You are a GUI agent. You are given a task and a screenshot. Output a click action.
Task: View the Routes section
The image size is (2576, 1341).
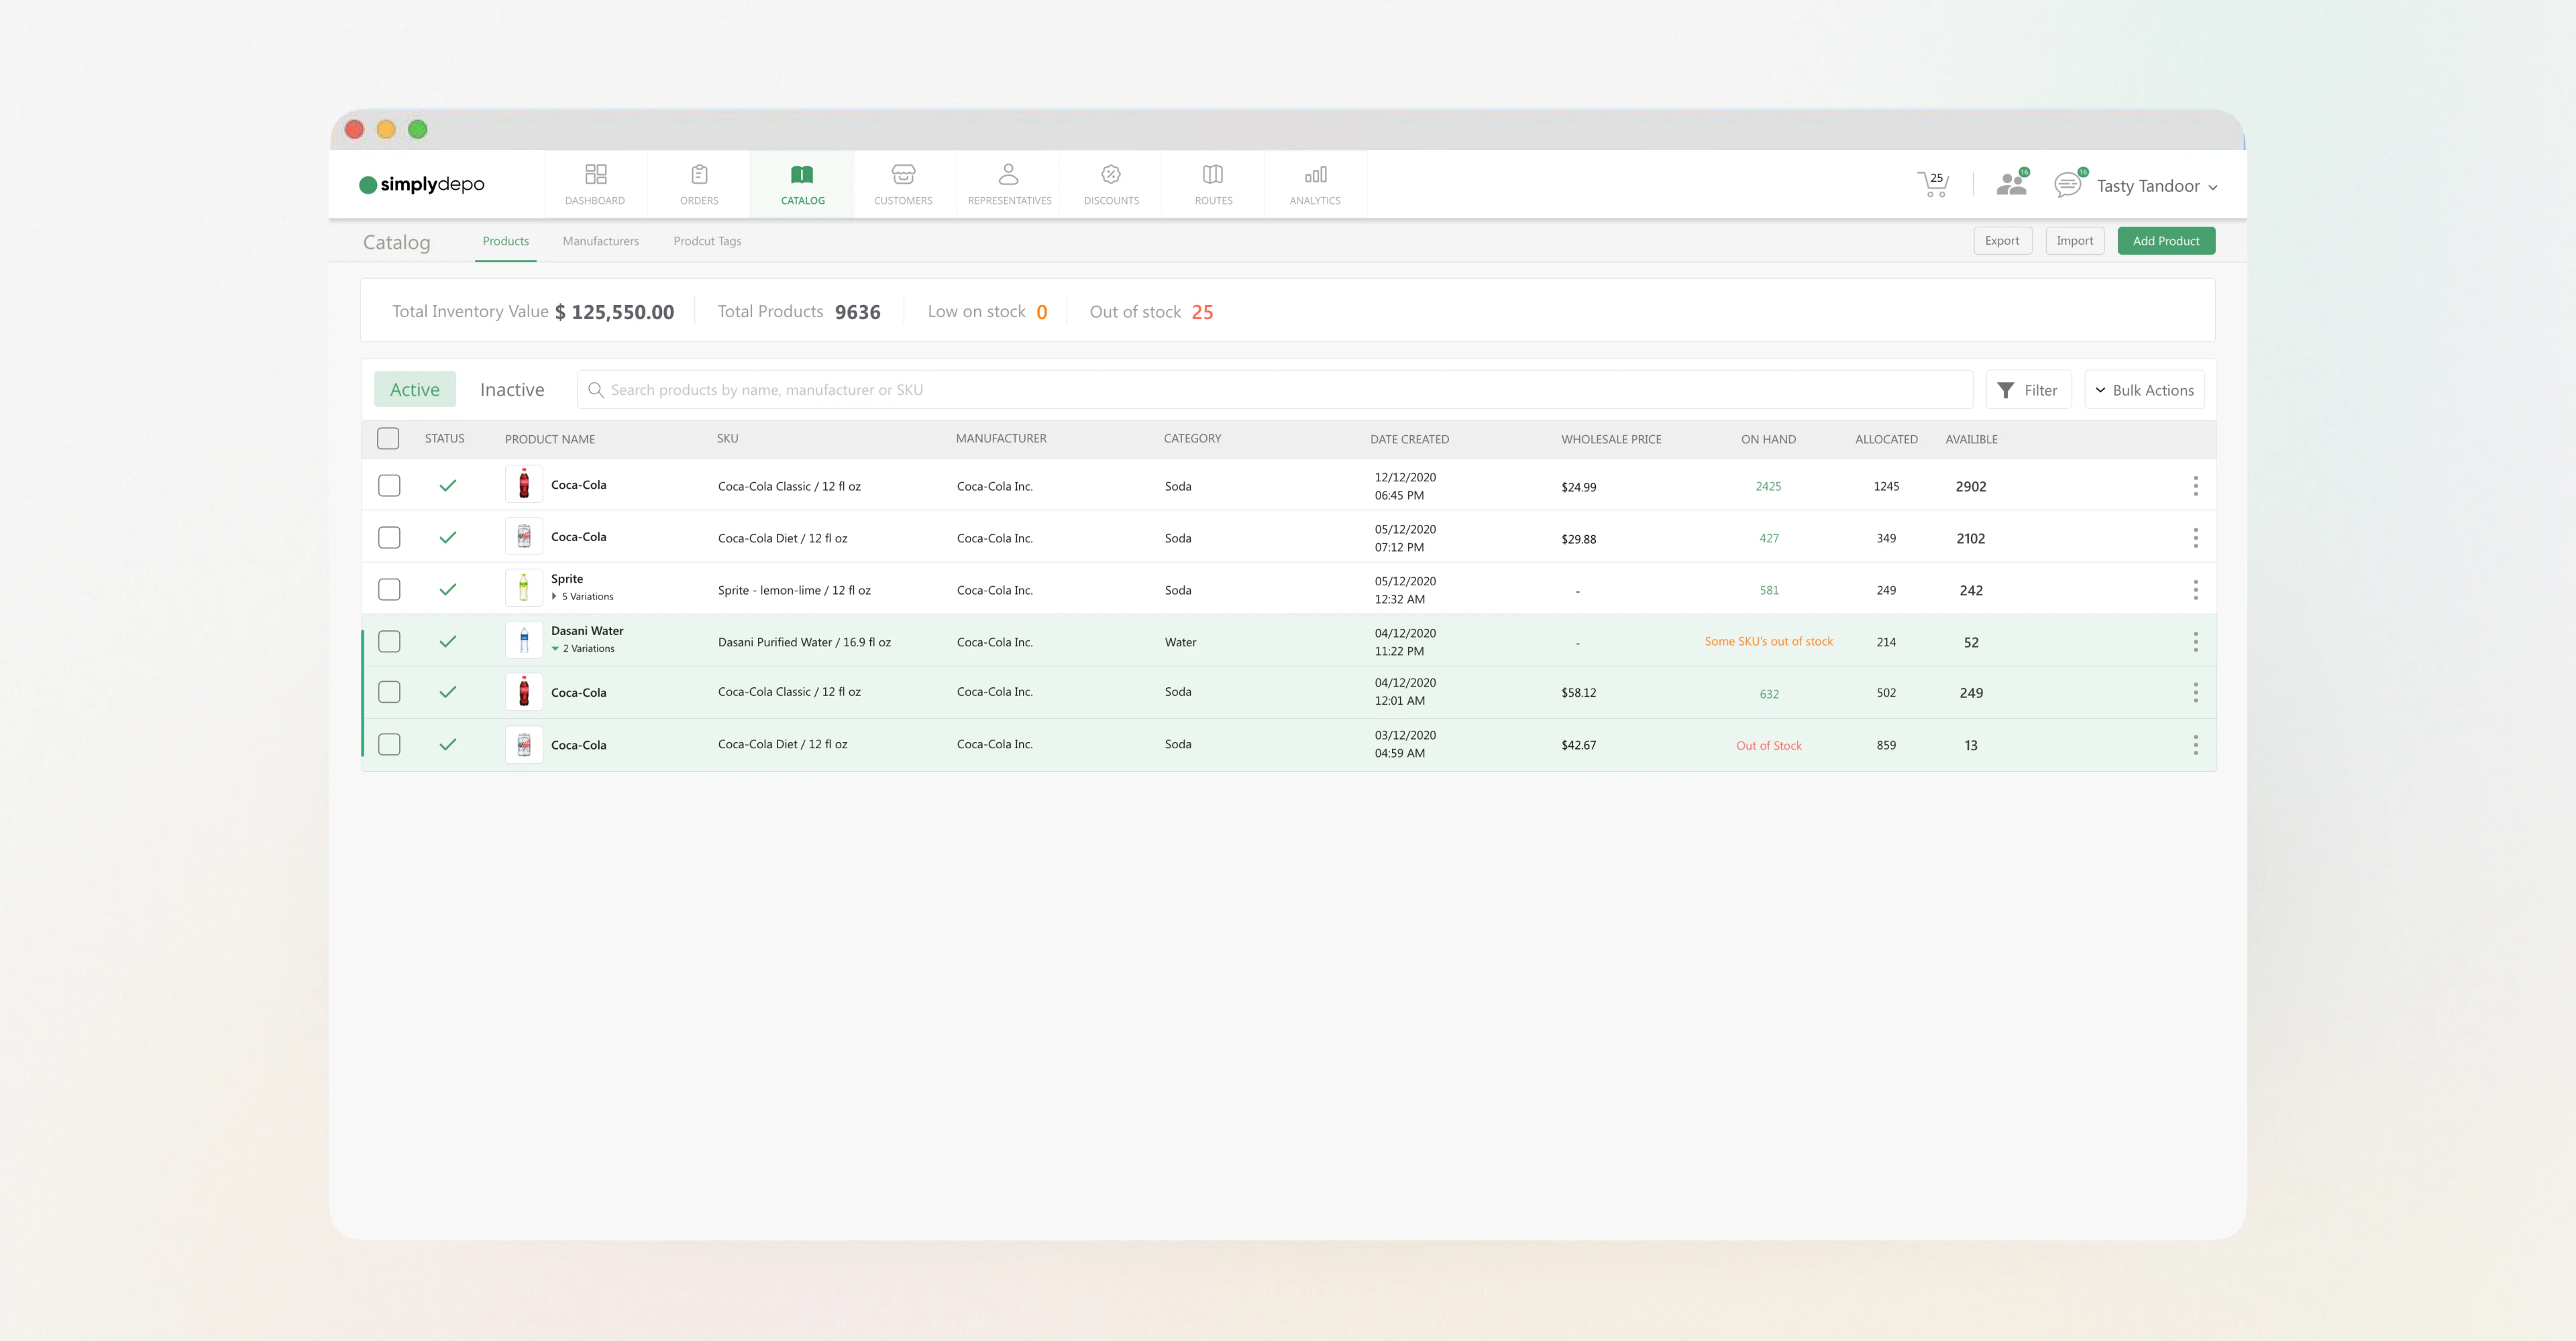(1213, 184)
